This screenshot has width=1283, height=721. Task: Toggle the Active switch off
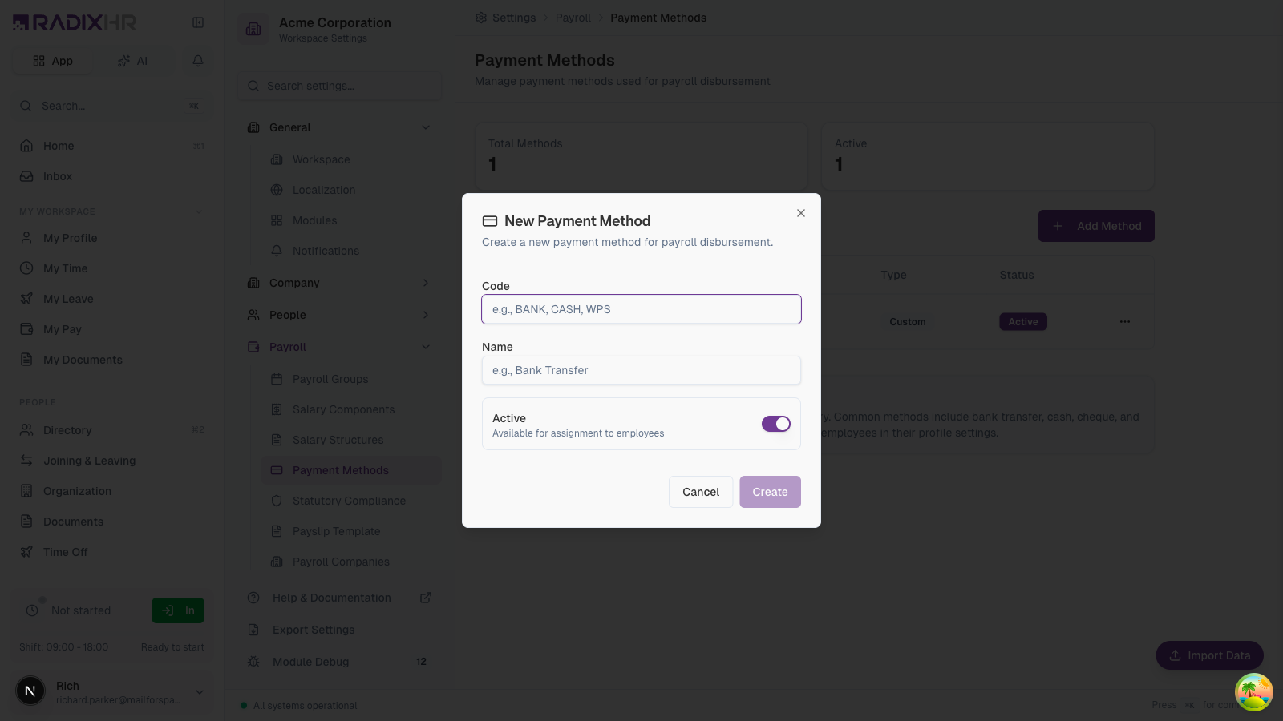click(776, 424)
